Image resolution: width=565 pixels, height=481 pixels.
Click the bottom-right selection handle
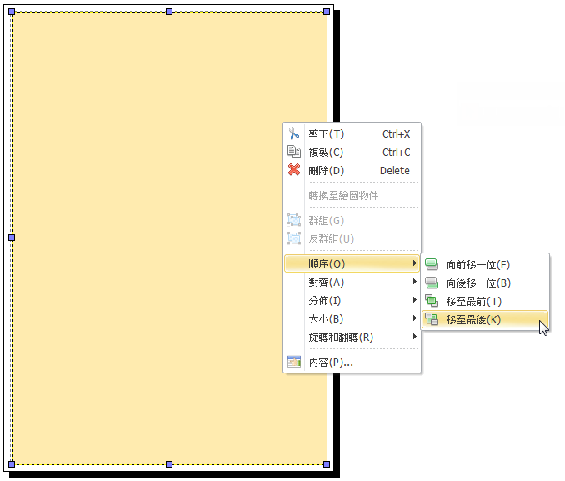click(327, 464)
